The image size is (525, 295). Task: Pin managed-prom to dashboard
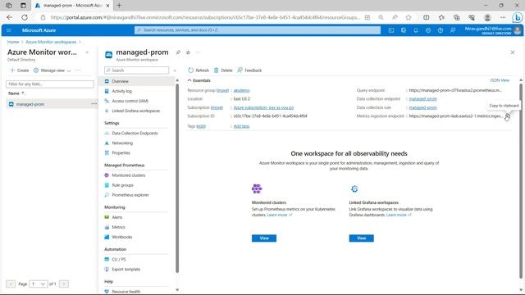pyautogui.click(x=178, y=52)
